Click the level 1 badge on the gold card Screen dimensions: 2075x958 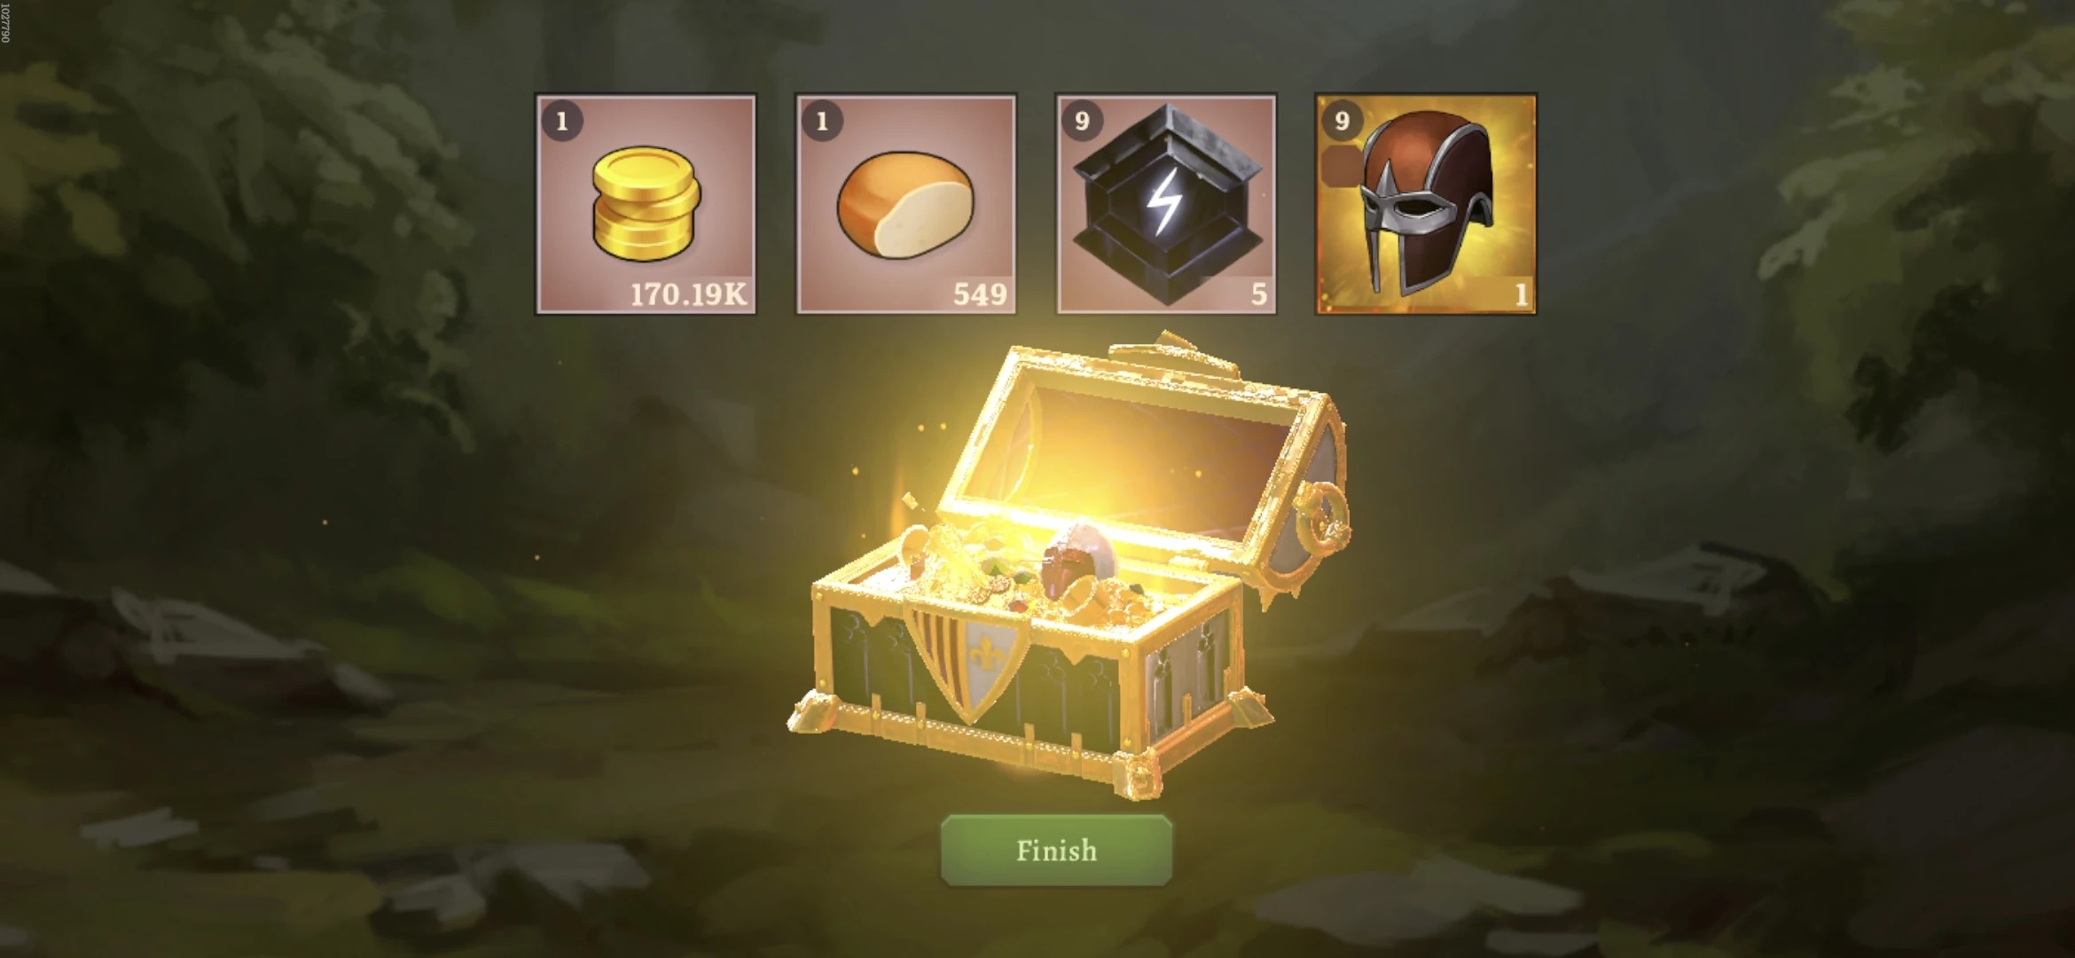(x=561, y=121)
